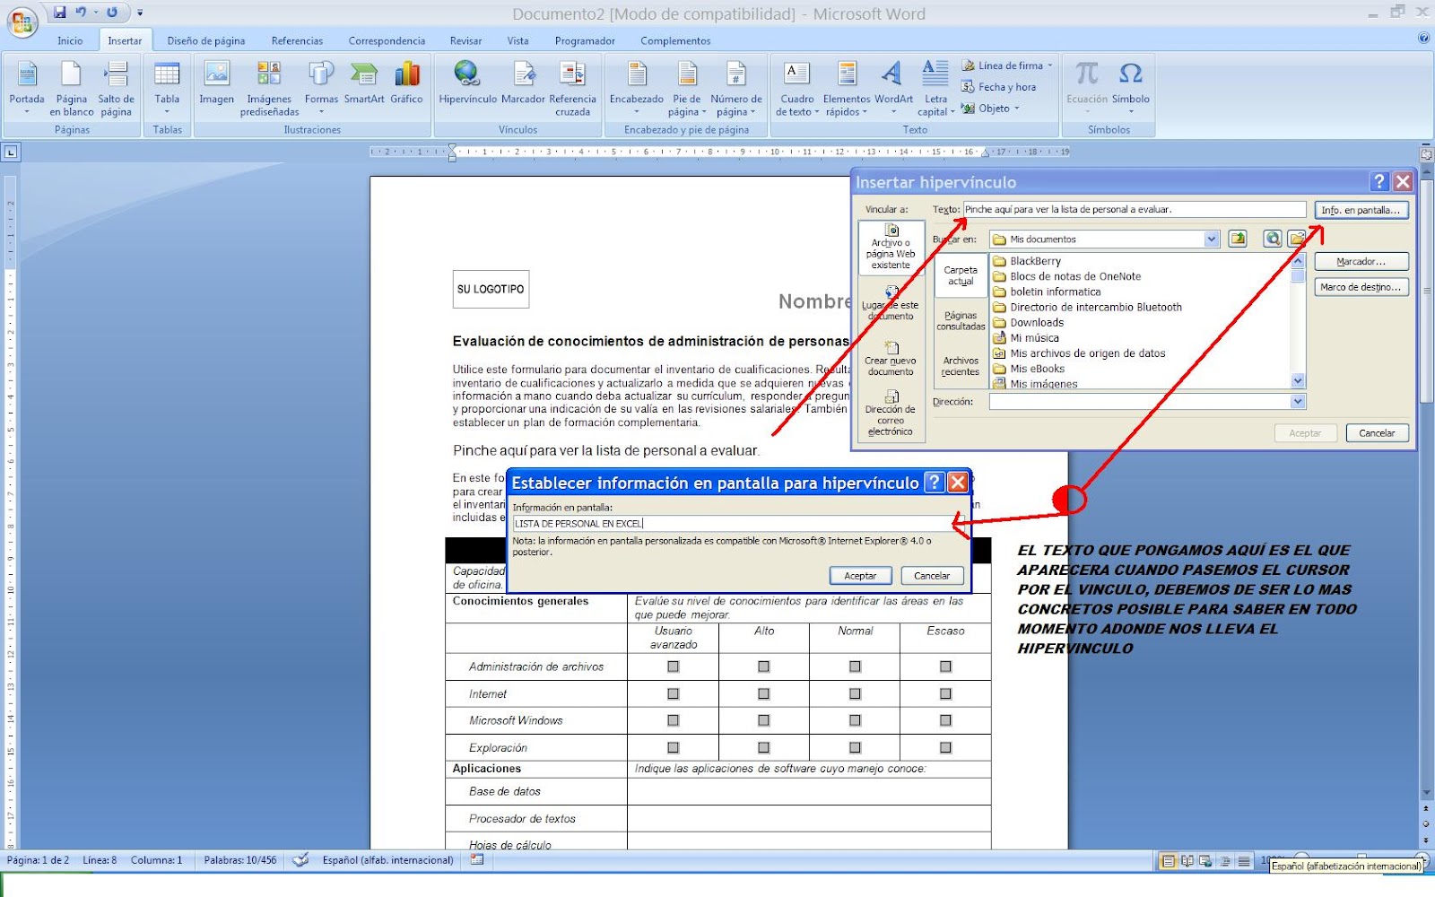The image size is (1435, 897).
Task: Save document from quick access toolbar
Action: click(59, 13)
